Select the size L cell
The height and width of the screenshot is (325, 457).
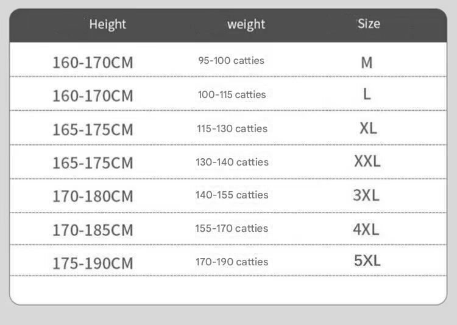[x=366, y=95]
